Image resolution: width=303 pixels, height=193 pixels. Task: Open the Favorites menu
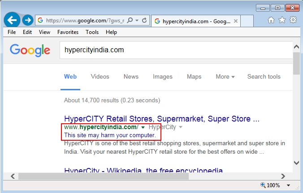68,32
